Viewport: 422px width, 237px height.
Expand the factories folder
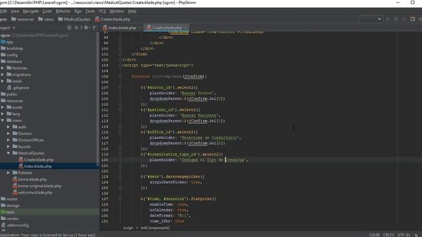click(x=3, y=68)
